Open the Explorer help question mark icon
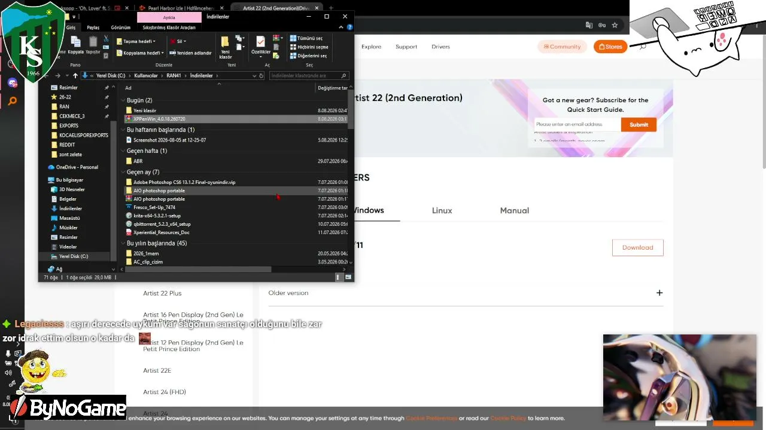This screenshot has width=766, height=430. tap(350, 27)
